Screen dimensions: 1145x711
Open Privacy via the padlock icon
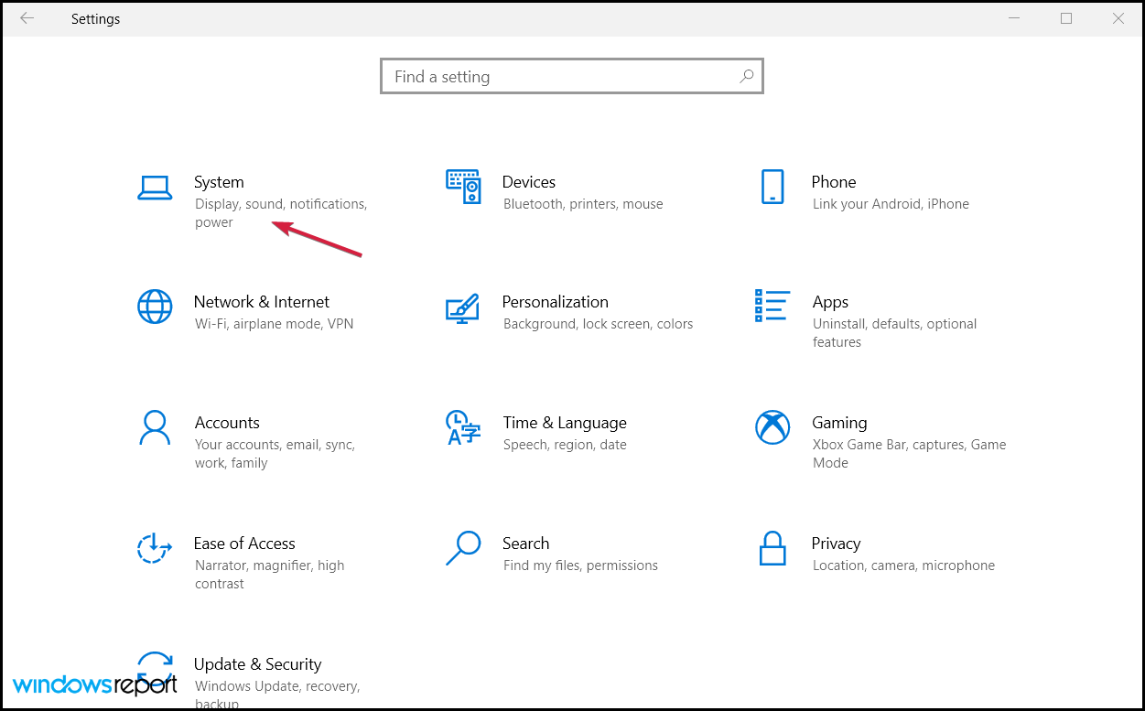[772, 548]
